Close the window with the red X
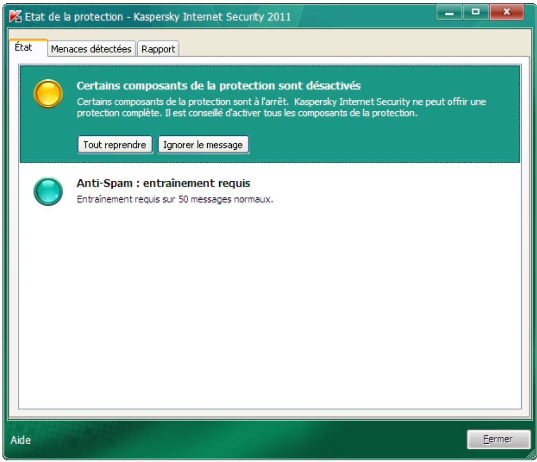Viewport: 537px width, 462px height. coord(507,13)
